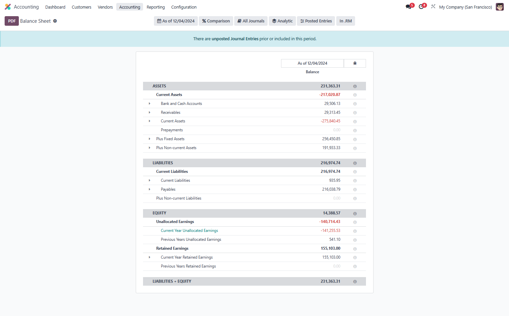
Task: Open the Comparison options
Action: [216, 21]
